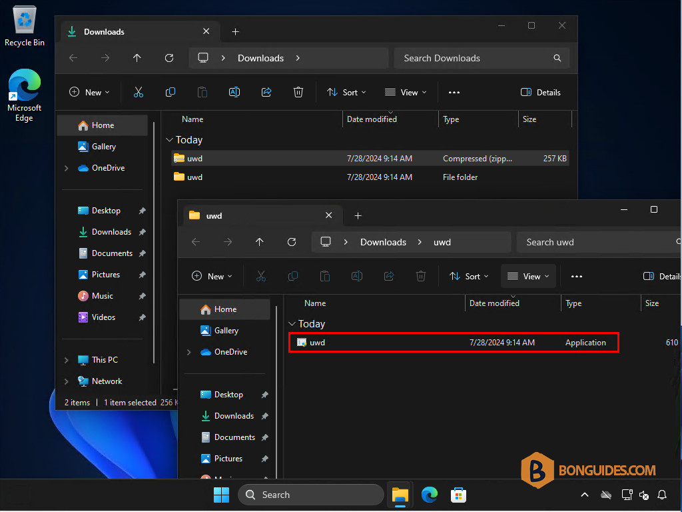
Task: Open View dropdown in Downloads window
Action: [406, 92]
